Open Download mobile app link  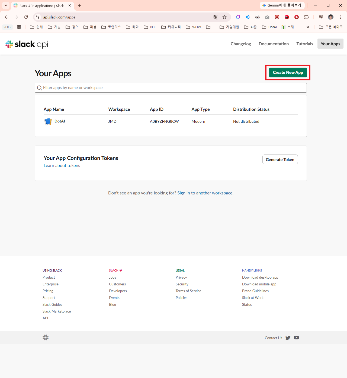point(259,284)
